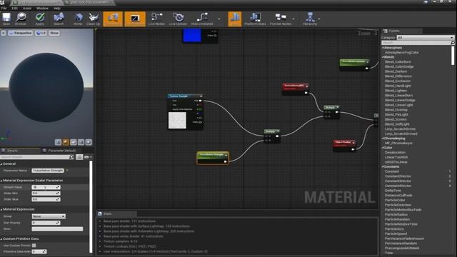The image size is (457, 257).
Task: Click the Default Value slider field
Action: (x=46, y=187)
